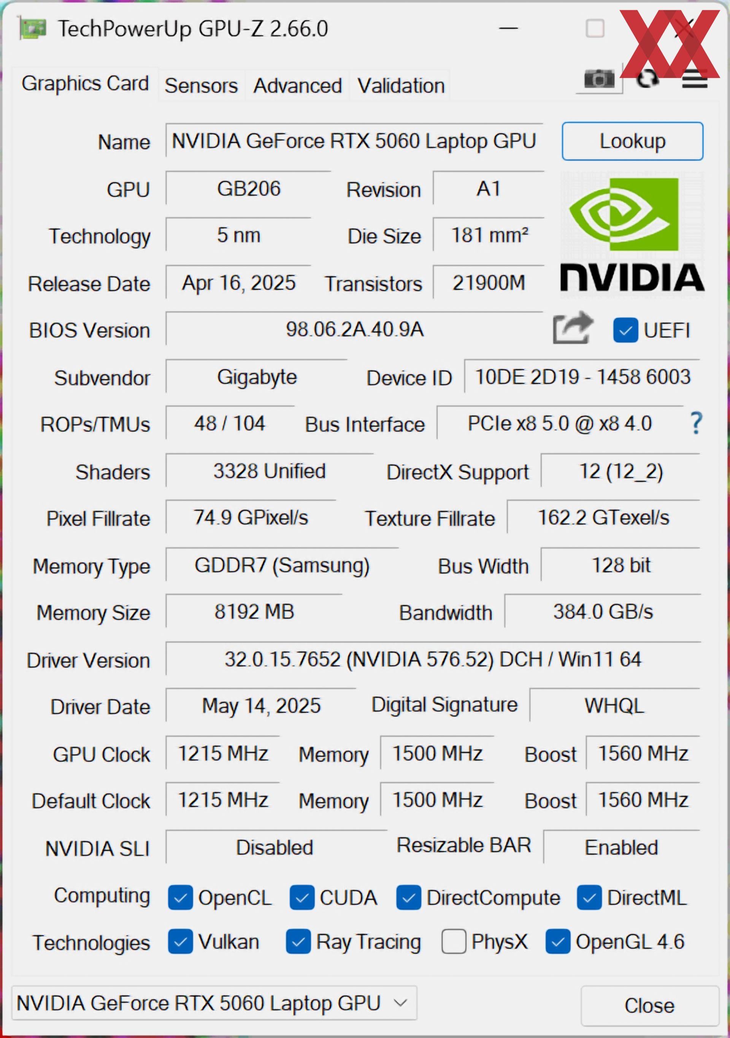Uncheck the OpenCL checkbox

pos(180,897)
